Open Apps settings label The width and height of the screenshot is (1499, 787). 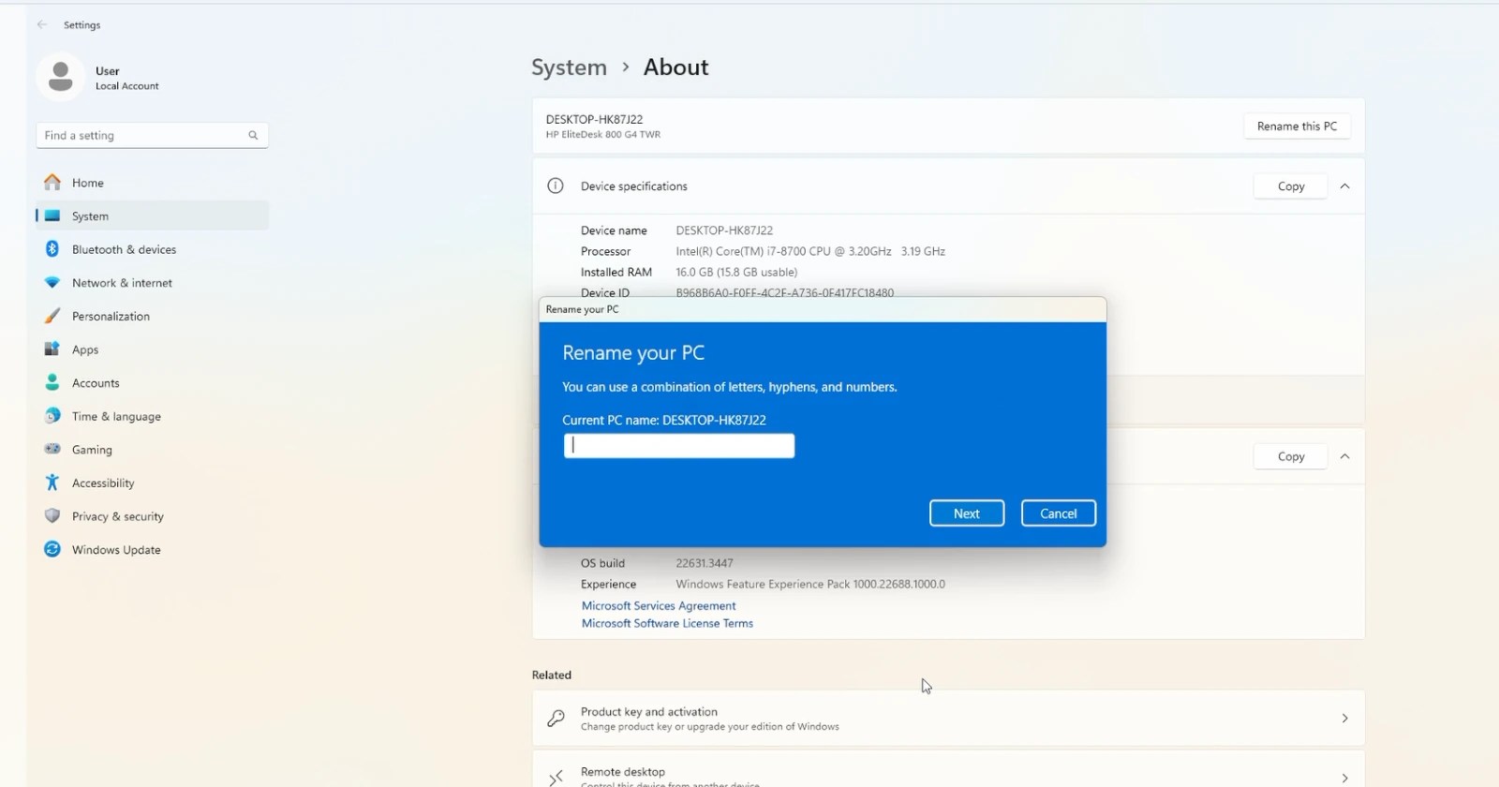85,349
